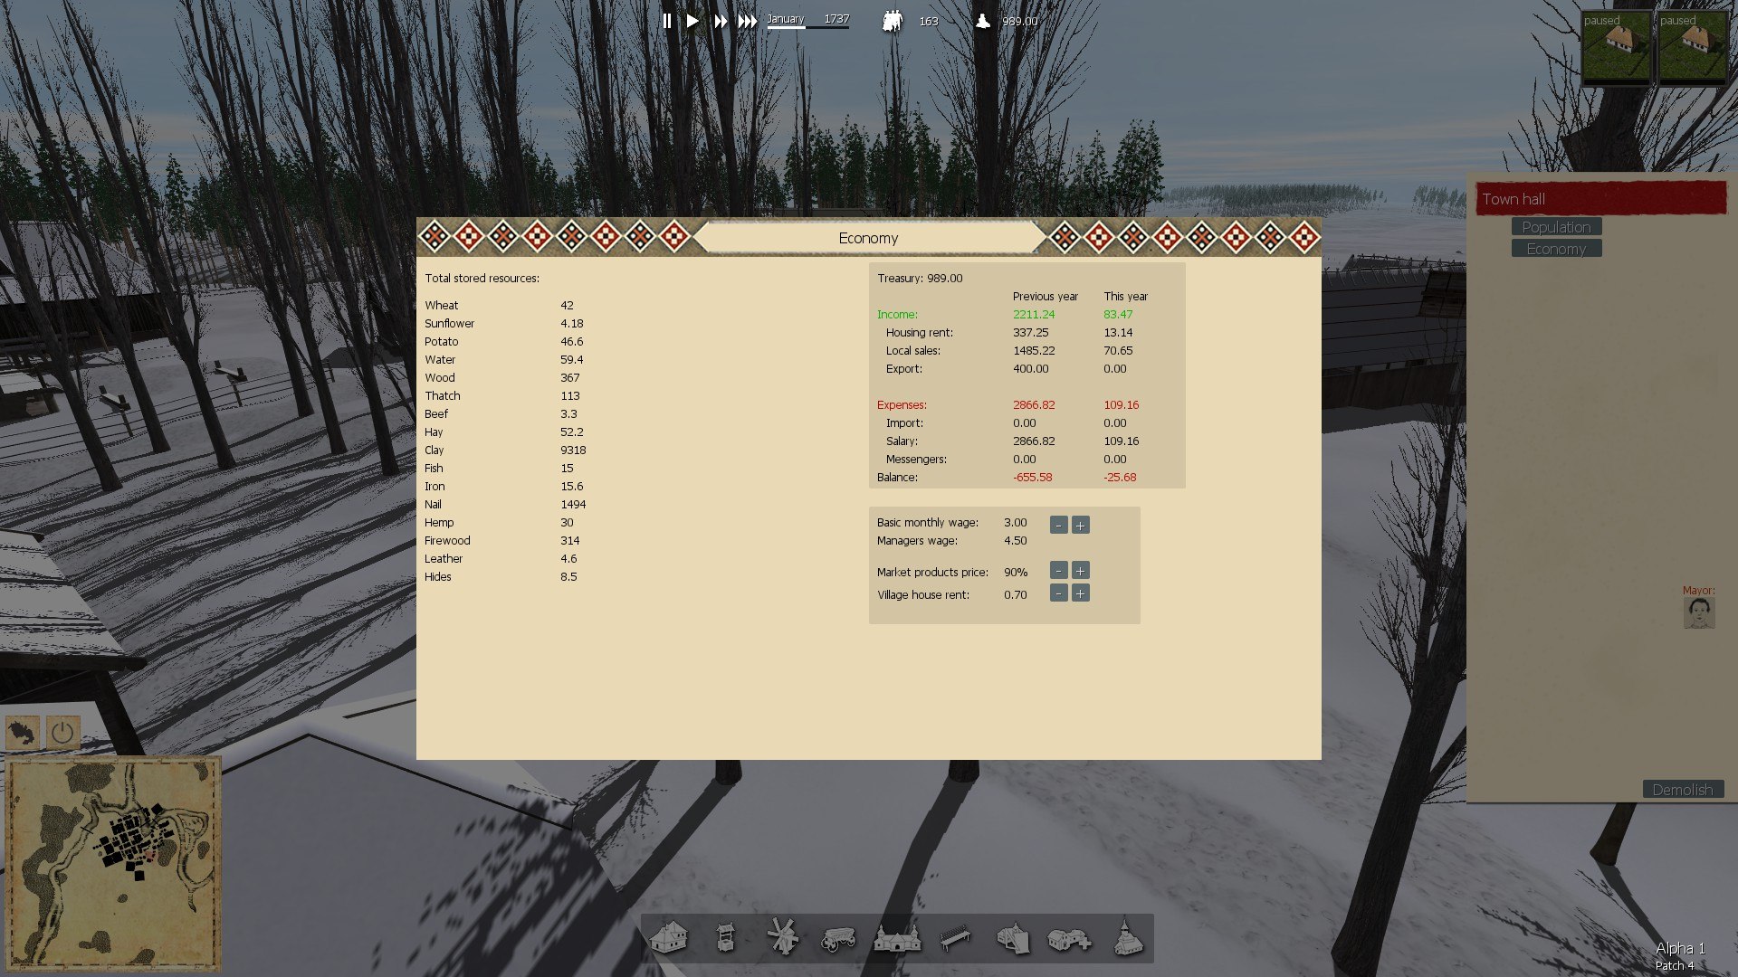Click the Salary label
Image resolution: width=1738 pixels, height=977 pixels.
(x=902, y=441)
